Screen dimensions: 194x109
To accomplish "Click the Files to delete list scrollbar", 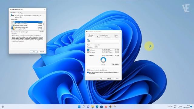I will pyautogui.click(x=43, y=25).
